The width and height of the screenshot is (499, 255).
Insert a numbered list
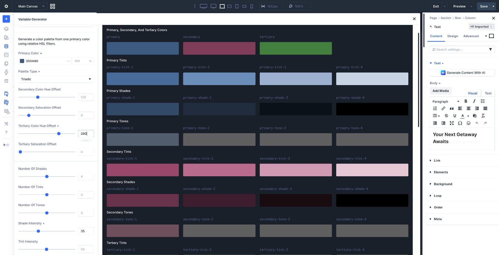click(x=435, y=108)
